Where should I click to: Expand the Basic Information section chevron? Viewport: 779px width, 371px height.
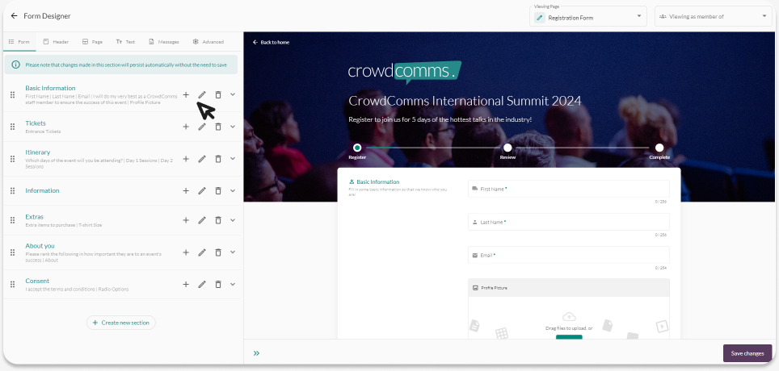233,94
